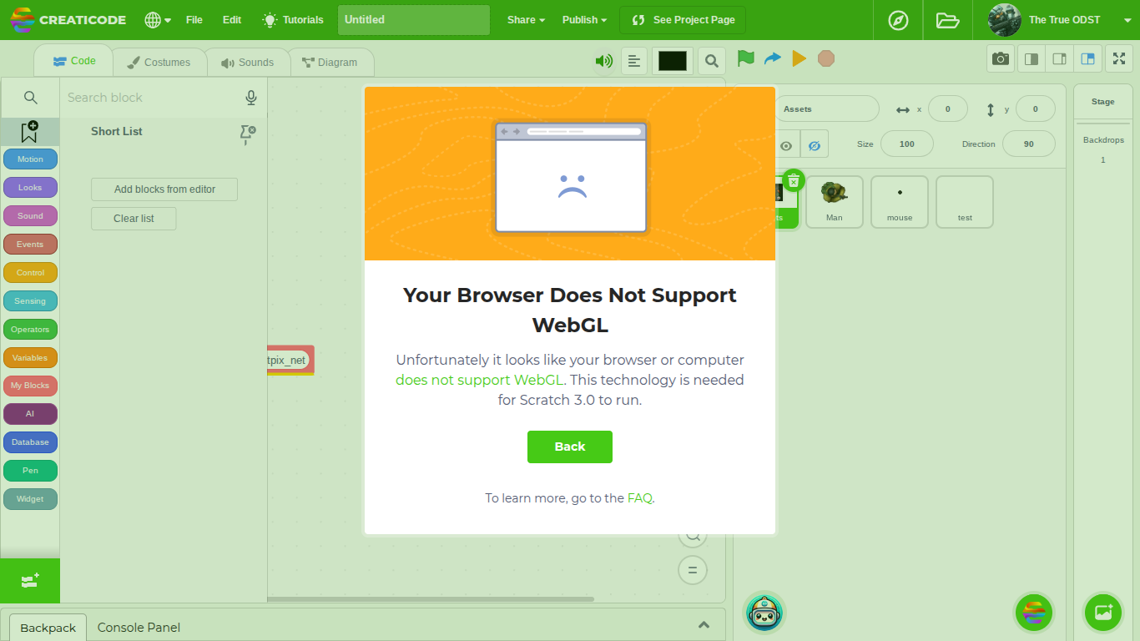1140x641 pixels.
Task: Open the folder icon in header
Action: coord(947,20)
